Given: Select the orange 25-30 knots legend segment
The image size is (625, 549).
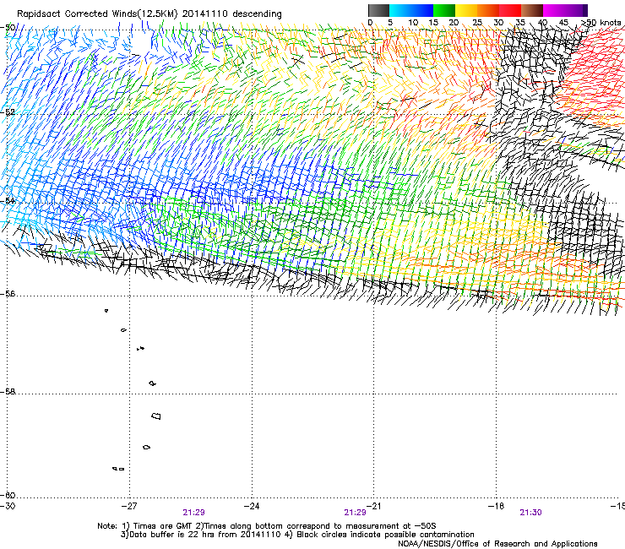Looking at the screenshot, I should [x=488, y=10].
